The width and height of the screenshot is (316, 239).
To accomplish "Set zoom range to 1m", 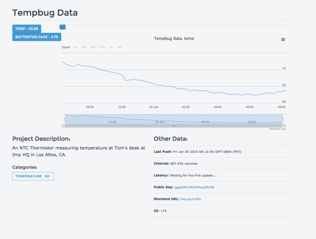I will (x=75, y=47).
